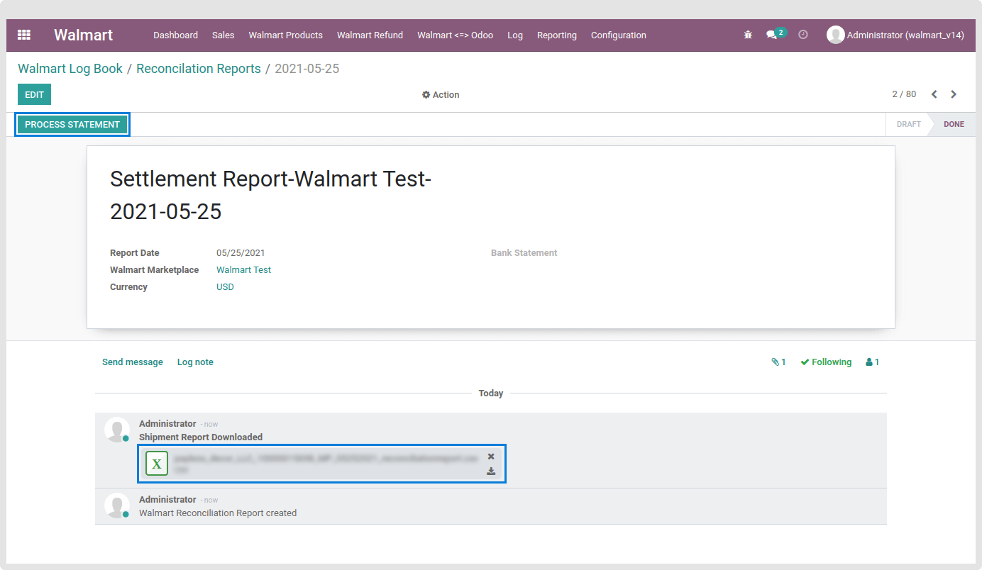This screenshot has width=982, height=570.
Task: Open Reconcilation Reports breadcrumb
Action: click(x=199, y=69)
